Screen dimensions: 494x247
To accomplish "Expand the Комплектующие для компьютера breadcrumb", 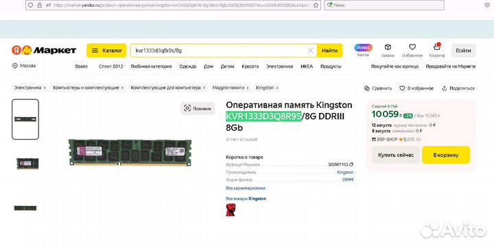I will click(x=168, y=88).
